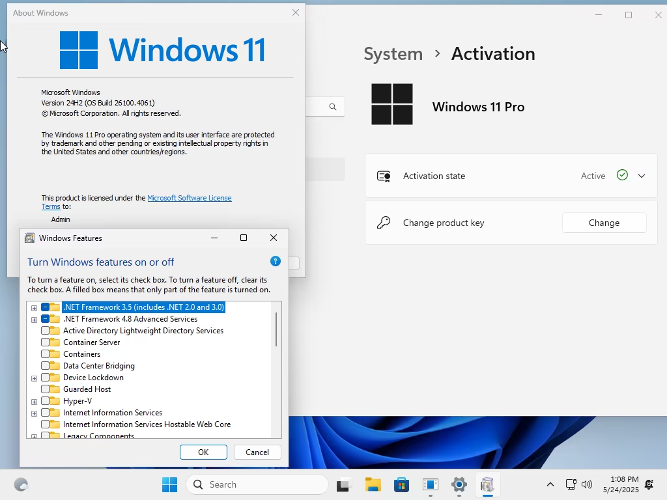Minimize the Windows Features dialog
Viewport: 667px width, 500px height.
[214, 238]
